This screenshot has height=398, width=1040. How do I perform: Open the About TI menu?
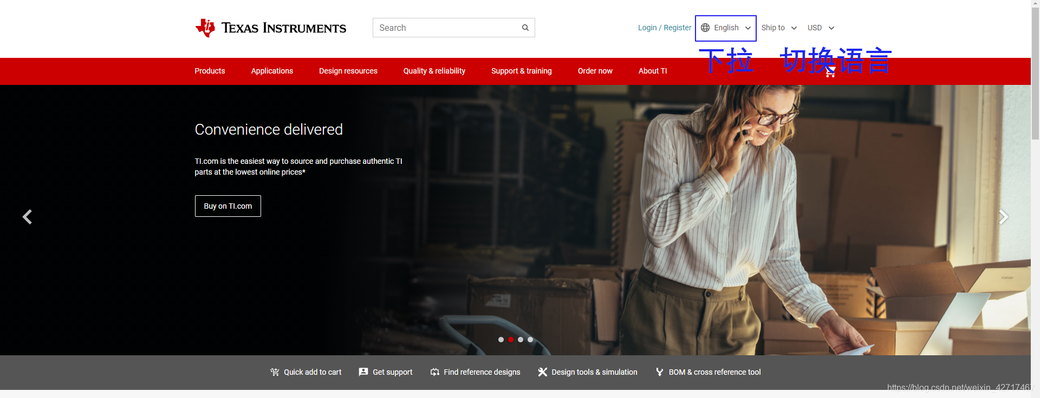pyautogui.click(x=653, y=71)
